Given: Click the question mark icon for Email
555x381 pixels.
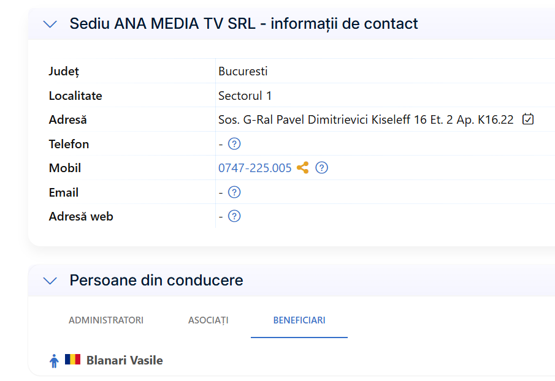Looking at the screenshot, I should [x=234, y=192].
